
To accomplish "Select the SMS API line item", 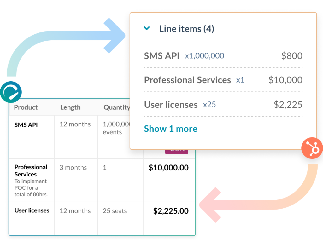I will (x=162, y=56).
